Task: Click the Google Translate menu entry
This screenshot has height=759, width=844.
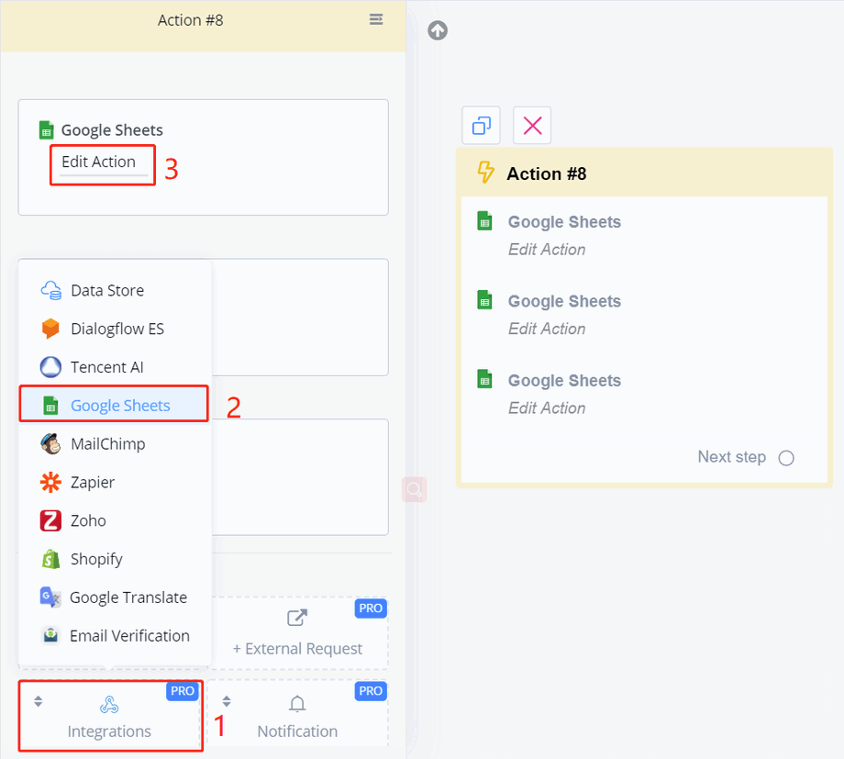Action: [x=128, y=597]
